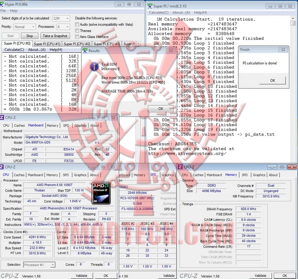The image size is (298, 279).
Task: Click the CPU-Z Mainboard window title icon
Action: (2, 117)
